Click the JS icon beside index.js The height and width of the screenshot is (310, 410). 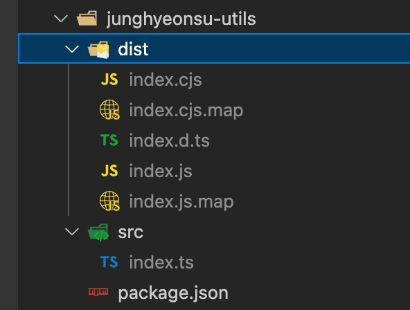click(109, 170)
